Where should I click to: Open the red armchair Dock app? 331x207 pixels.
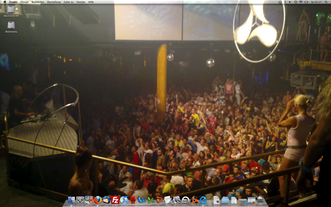(x=133, y=200)
